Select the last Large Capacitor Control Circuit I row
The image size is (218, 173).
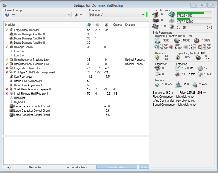pos(76,115)
